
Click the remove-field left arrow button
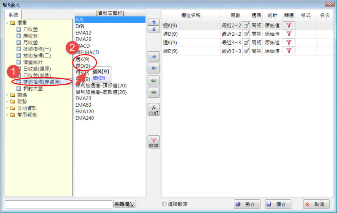(x=153, y=68)
